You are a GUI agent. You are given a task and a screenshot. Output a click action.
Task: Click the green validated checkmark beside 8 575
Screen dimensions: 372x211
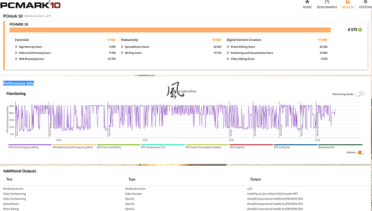pyautogui.click(x=360, y=30)
